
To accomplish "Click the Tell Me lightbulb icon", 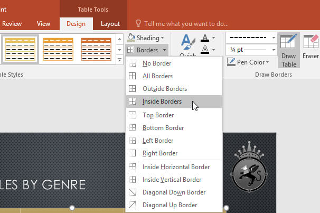I will (x=138, y=23).
